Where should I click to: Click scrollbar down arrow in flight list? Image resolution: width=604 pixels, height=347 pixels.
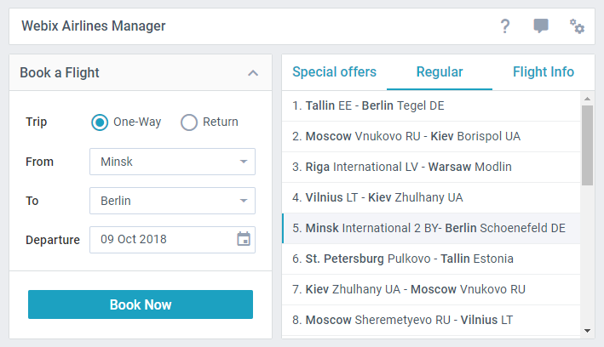click(587, 331)
